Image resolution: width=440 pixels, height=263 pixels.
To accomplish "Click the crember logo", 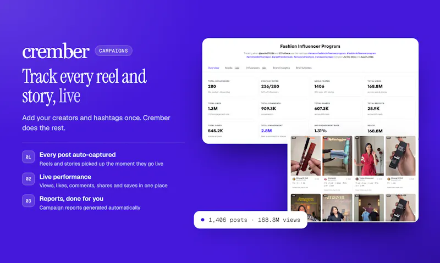I will (x=56, y=51).
